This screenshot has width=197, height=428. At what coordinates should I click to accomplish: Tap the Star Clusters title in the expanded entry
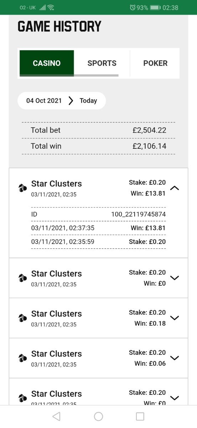(x=57, y=184)
